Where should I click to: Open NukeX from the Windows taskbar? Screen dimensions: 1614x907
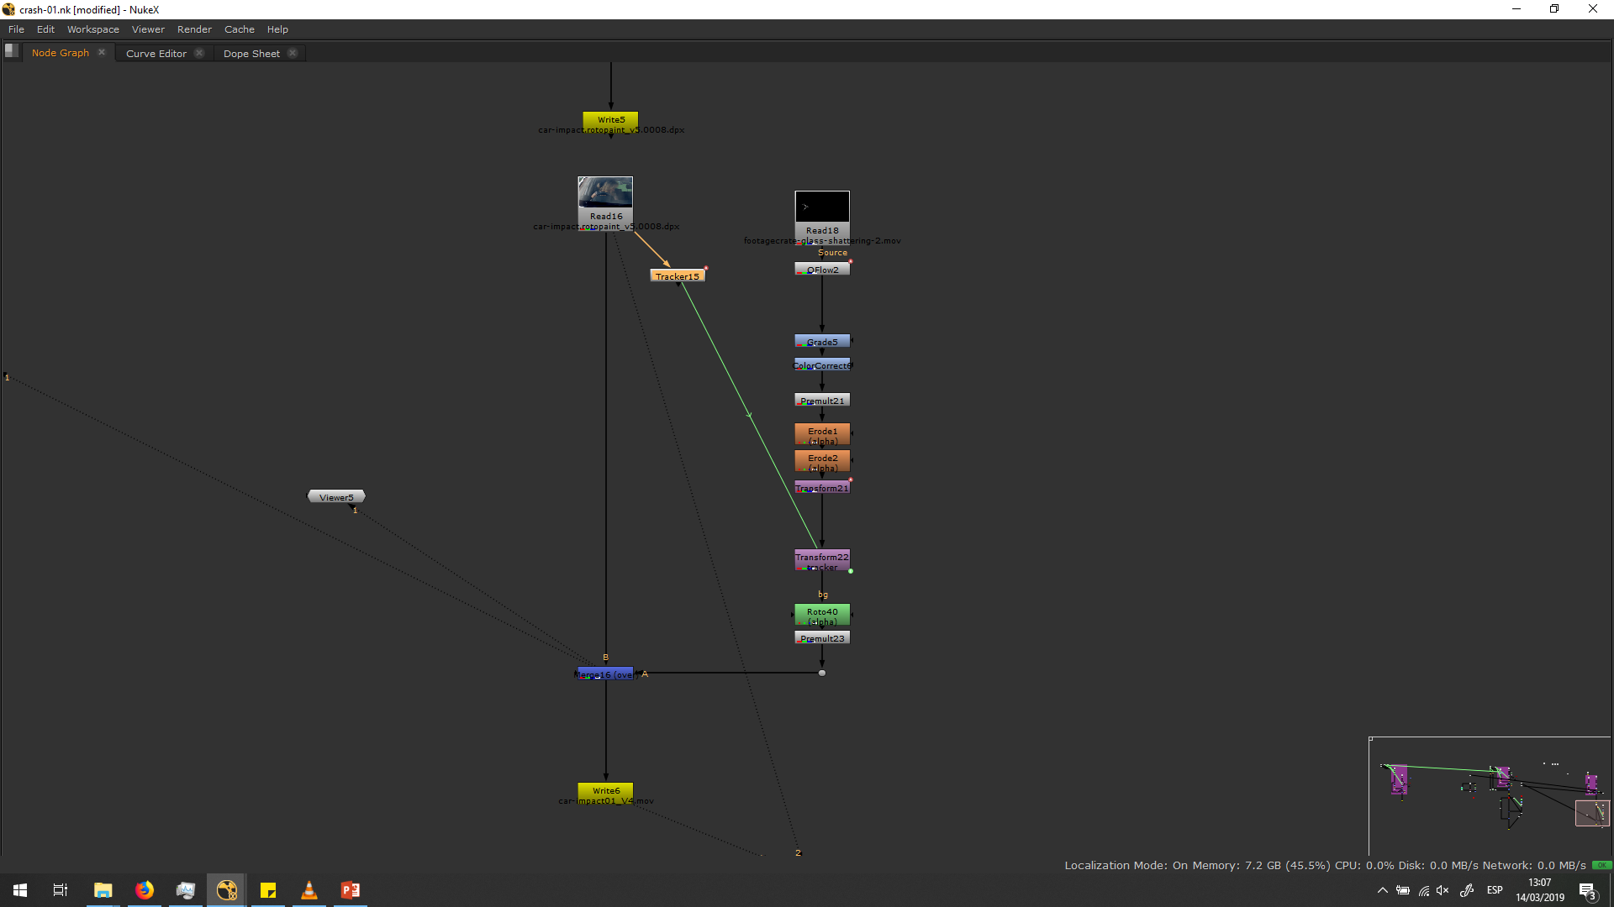[226, 890]
